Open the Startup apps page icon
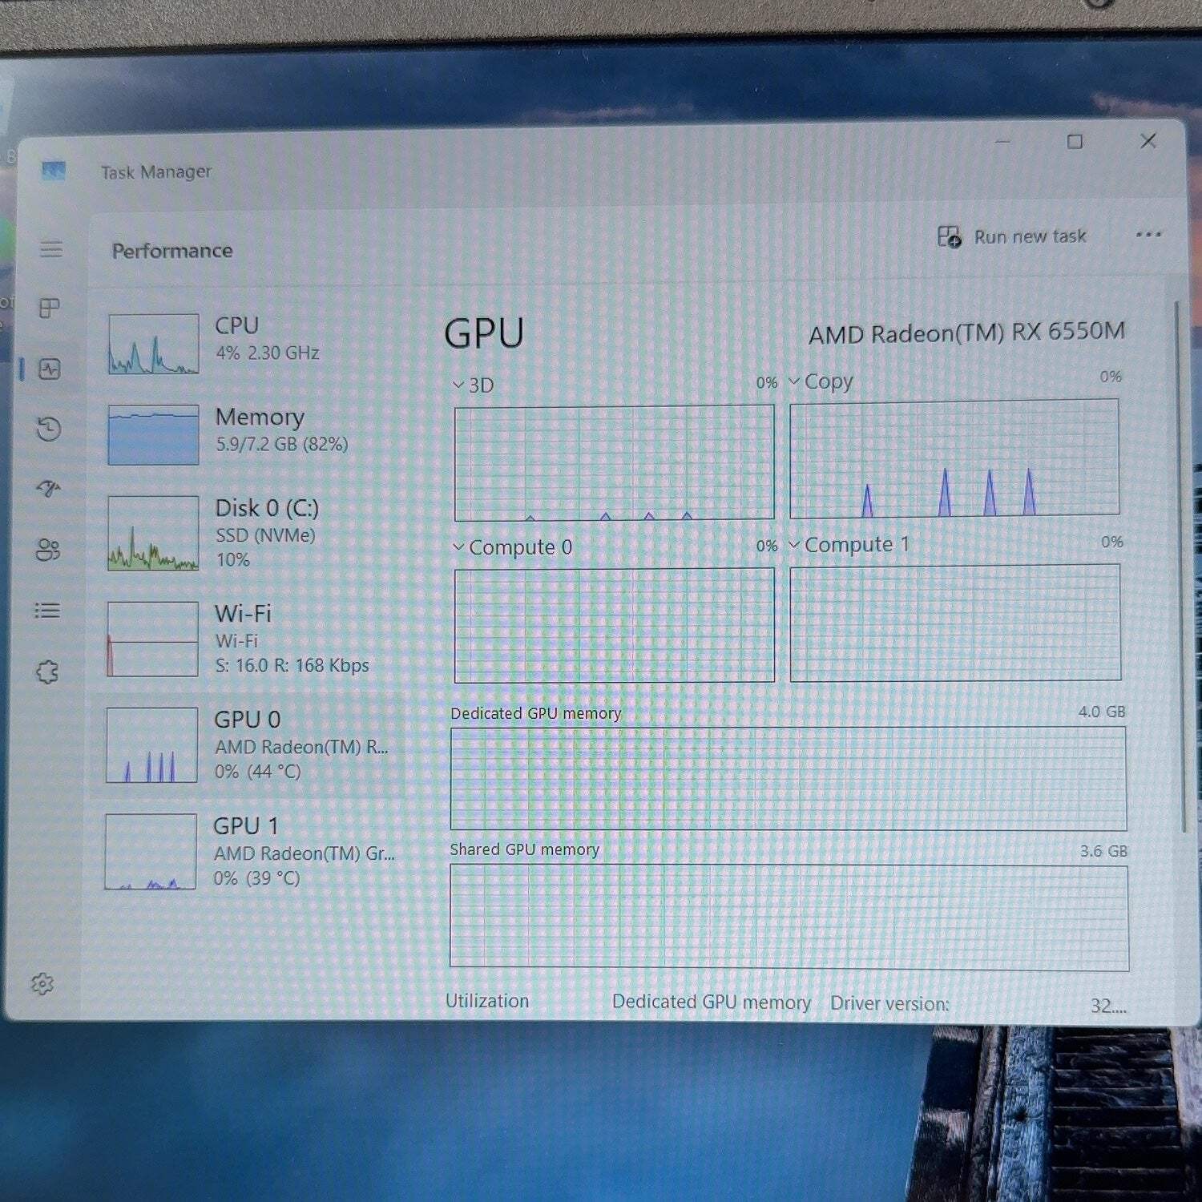 [x=48, y=488]
